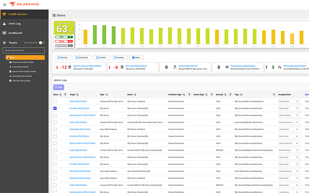Open the Default Alerts user dropdown
The width and height of the screenshot is (309, 193).
pyautogui.click(x=289, y=115)
